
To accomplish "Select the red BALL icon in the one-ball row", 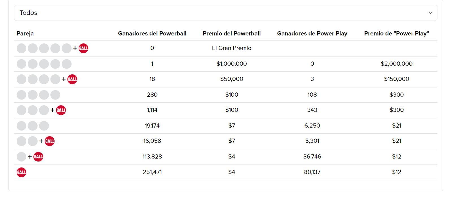I will click(x=38, y=156).
